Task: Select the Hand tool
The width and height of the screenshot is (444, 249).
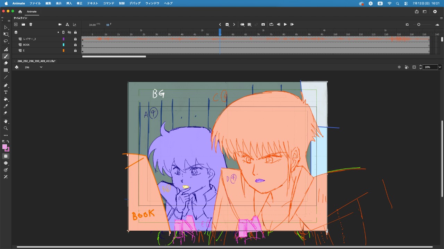Action: click(x=6, y=121)
